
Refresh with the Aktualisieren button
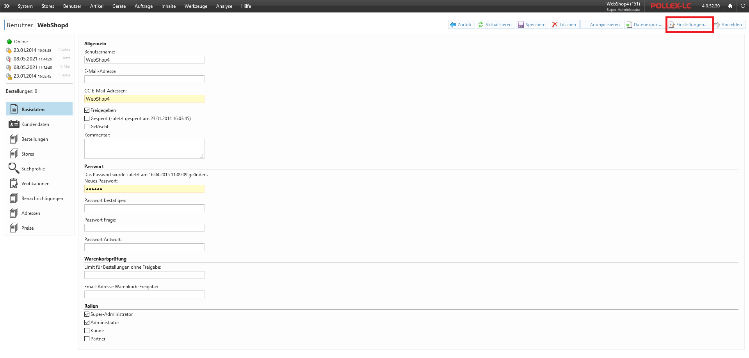coord(495,25)
